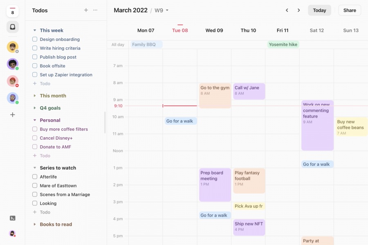
Task: Click the plus icon below the avatars
Action: click(x=12, y=115)
